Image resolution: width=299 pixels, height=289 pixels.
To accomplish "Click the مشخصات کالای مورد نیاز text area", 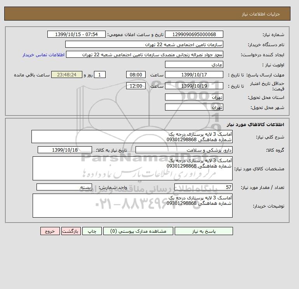I will coord(132,168).
